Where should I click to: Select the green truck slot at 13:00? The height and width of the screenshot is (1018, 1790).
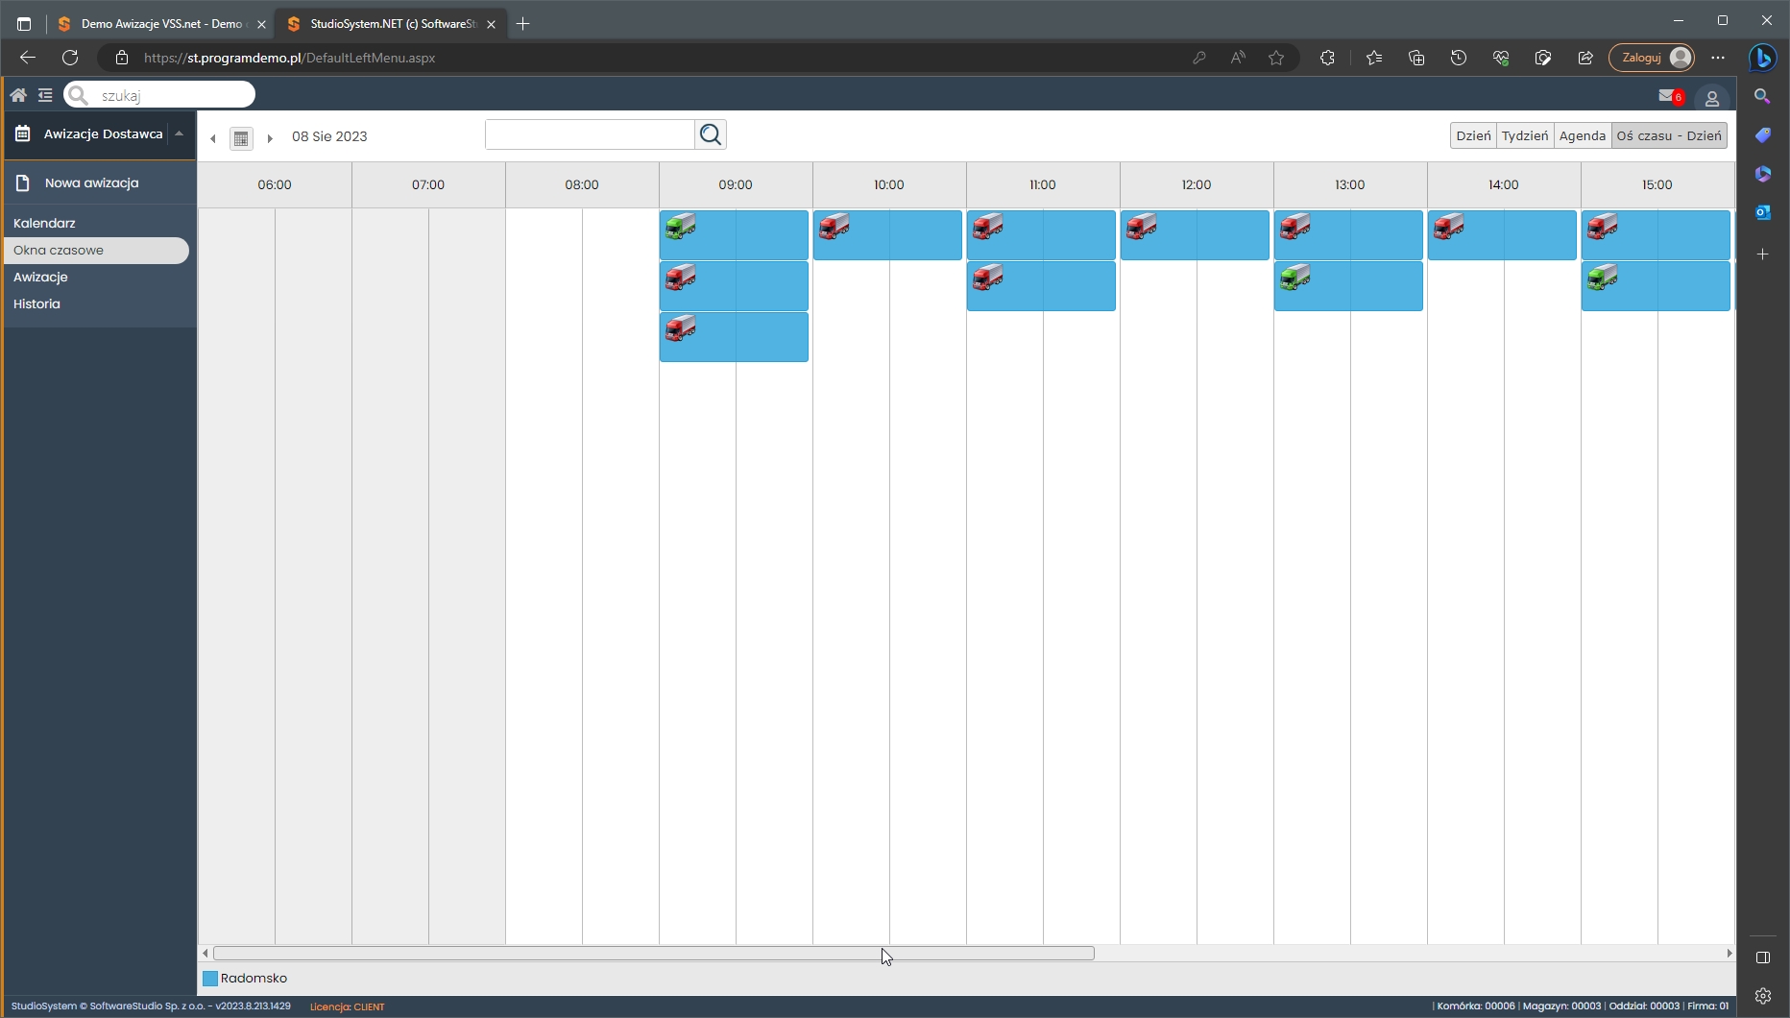click(1348, 285)
